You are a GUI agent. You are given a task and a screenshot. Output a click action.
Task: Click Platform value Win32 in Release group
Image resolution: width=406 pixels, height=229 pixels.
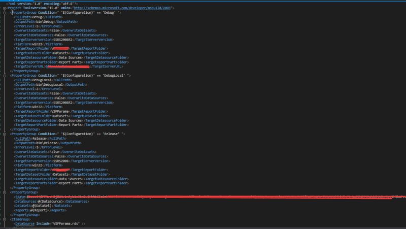(x=37, y=165)
